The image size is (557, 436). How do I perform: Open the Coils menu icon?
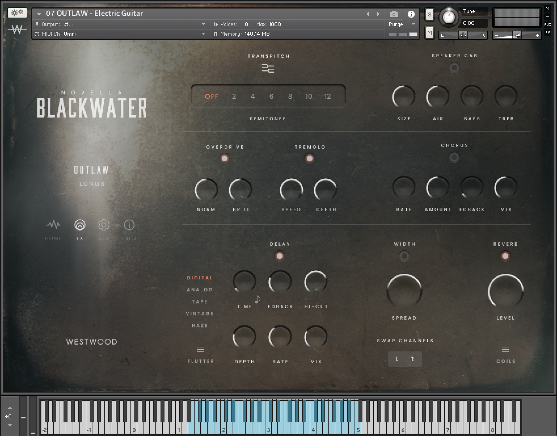tap(505, 349)
